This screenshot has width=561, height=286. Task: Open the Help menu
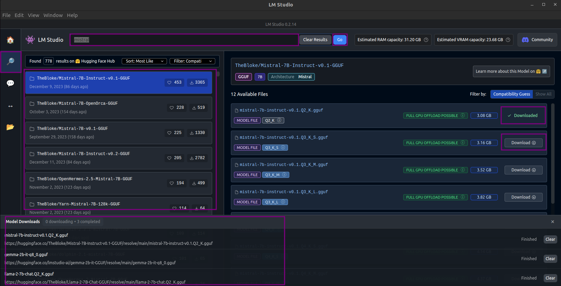coord(72,15)
